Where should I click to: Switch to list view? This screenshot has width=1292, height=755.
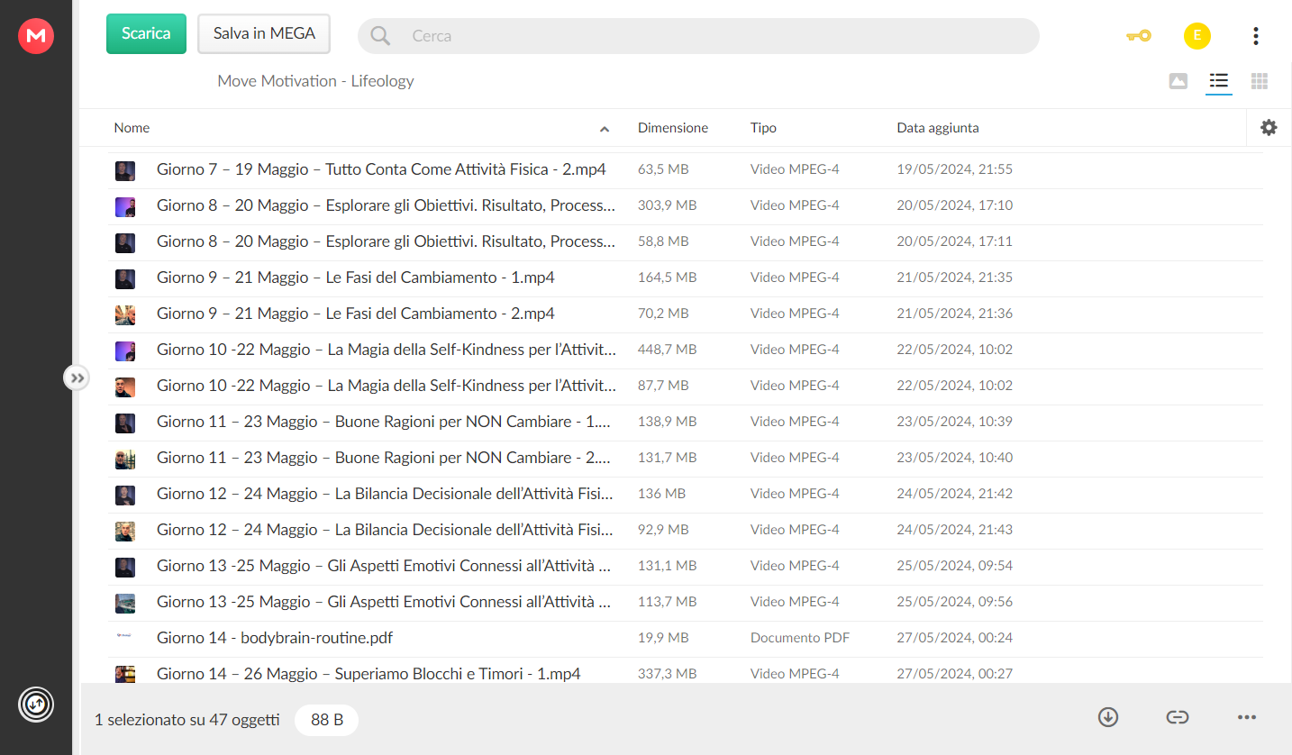1219,81
